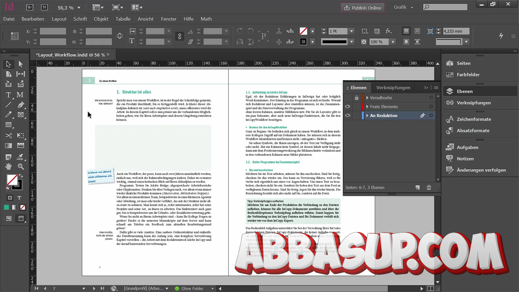Choose the Scissors tool
This screenshot has width=519, height=292.
(x=8, y=136)
